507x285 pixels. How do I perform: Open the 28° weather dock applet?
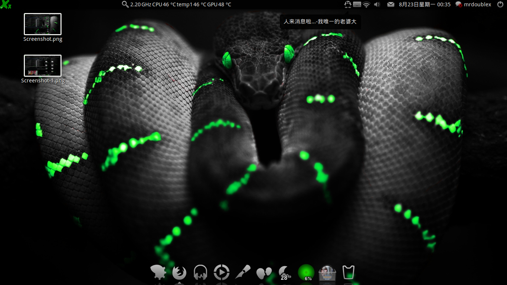tap(285, 273)
